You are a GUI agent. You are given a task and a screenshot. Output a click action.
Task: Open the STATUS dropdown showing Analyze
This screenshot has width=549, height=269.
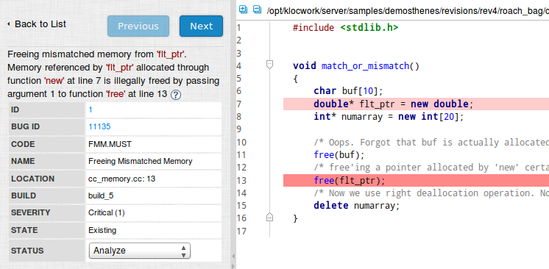pyautogui.click(x=140, y=251)
